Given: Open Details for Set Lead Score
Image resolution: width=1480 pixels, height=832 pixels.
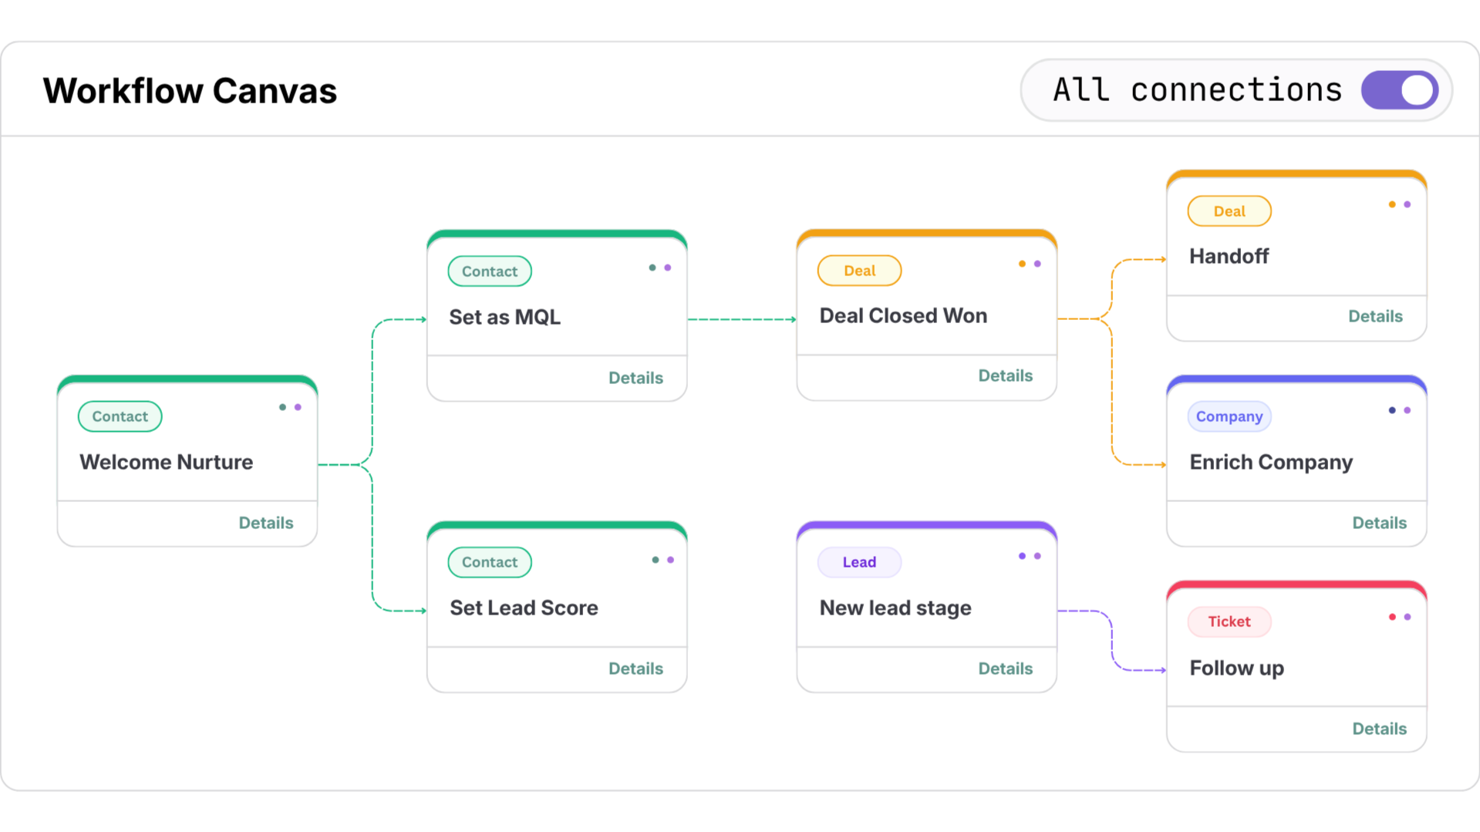Looking at the screenshot, I should point(635,669).
